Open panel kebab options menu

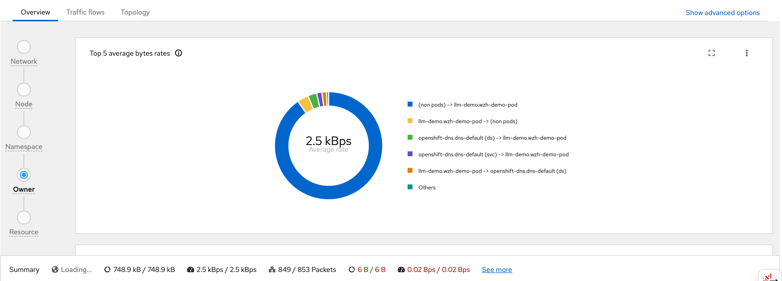[x=747, y=53]
